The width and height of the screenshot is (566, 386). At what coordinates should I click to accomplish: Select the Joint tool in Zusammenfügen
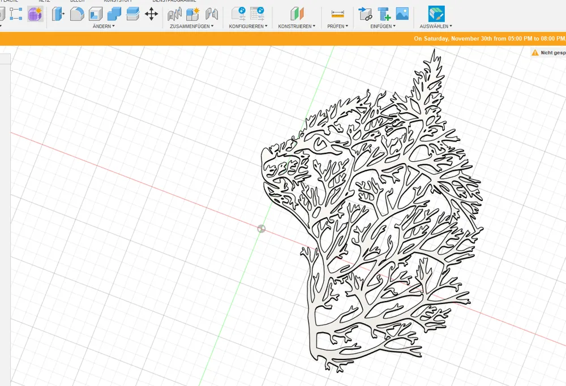(x=174, y=14)
